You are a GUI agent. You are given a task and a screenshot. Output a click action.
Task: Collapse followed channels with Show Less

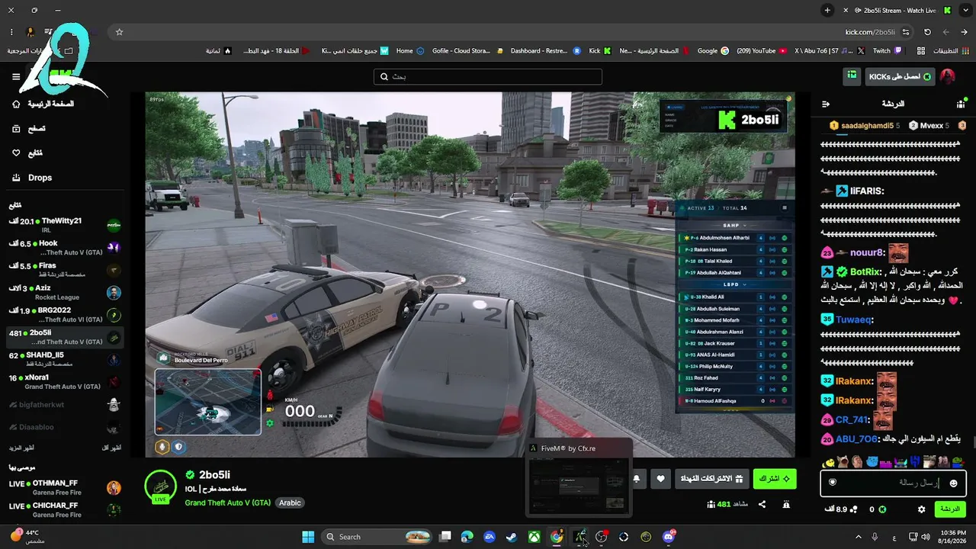pyautogui.click(x=111, y=448)
